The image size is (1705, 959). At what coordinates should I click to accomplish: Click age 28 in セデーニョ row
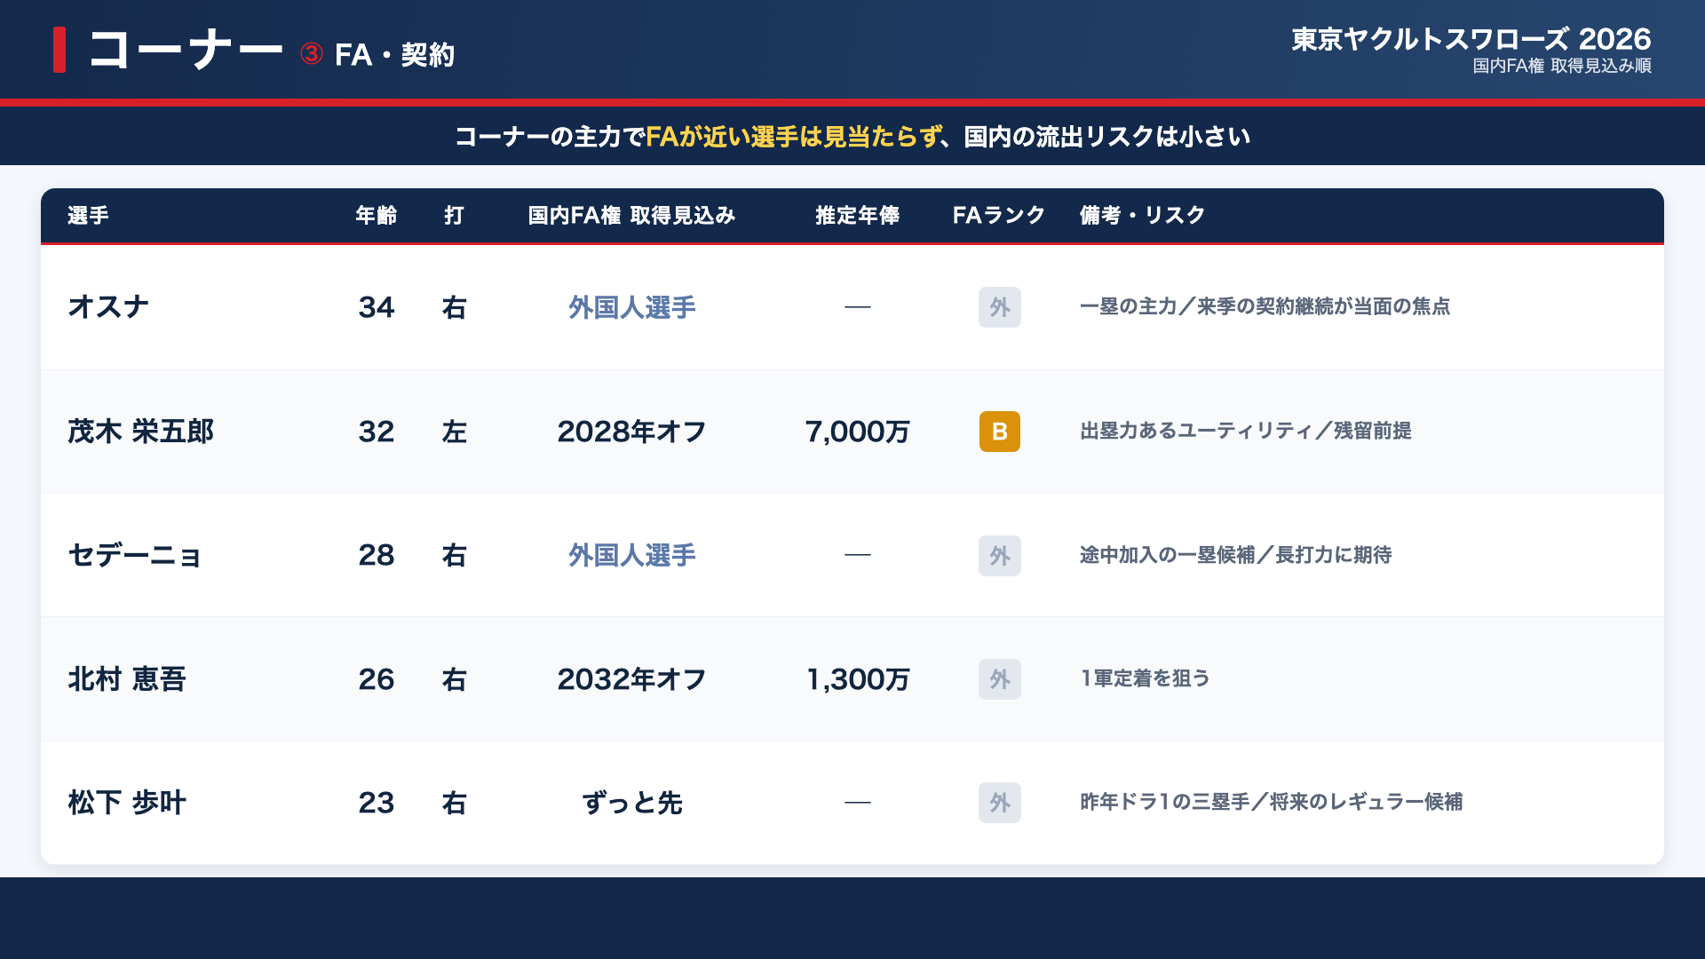(377, 556)
